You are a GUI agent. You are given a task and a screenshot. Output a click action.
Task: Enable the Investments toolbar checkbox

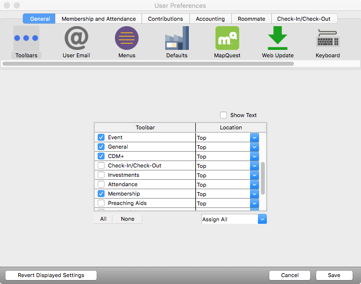click(x=101, y=175)
